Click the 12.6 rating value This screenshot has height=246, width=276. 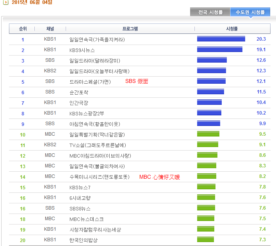click(x=261, y=60)
